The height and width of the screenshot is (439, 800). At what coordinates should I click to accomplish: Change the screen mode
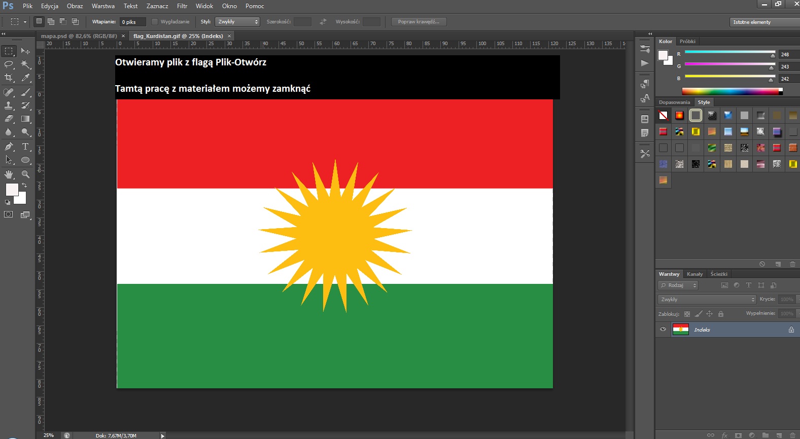(25, 215)
